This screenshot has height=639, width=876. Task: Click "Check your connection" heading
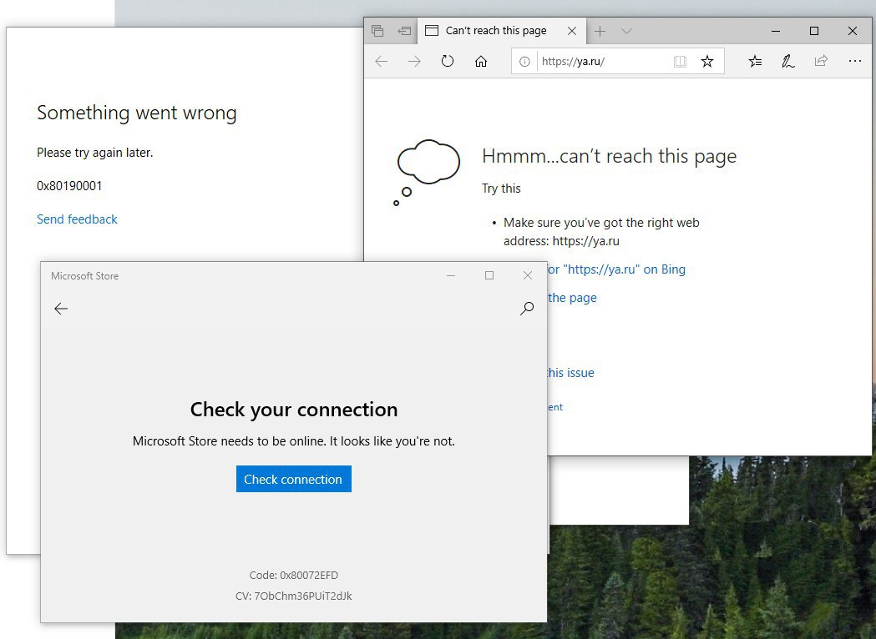pyautogui.click(x=294, y=409)
